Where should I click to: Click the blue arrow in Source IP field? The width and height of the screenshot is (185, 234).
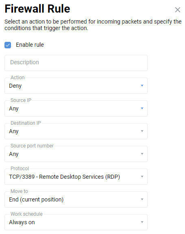pos(142,108)
